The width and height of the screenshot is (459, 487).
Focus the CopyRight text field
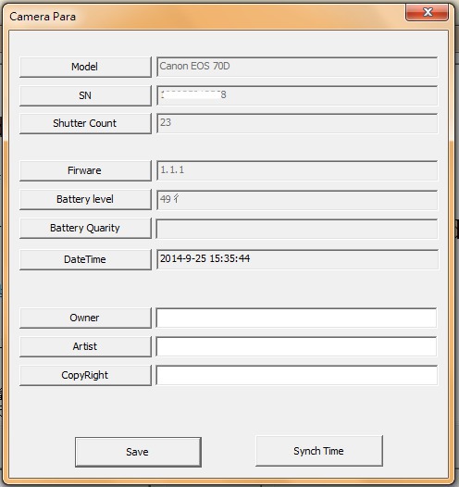[x=297, y=376]
